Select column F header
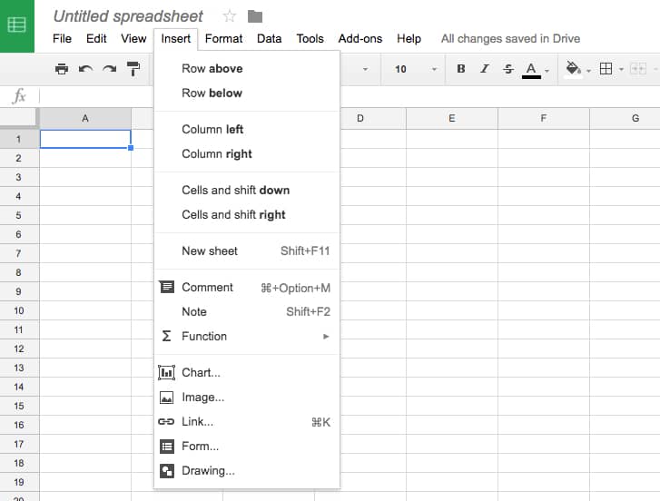 pos(543,118)
